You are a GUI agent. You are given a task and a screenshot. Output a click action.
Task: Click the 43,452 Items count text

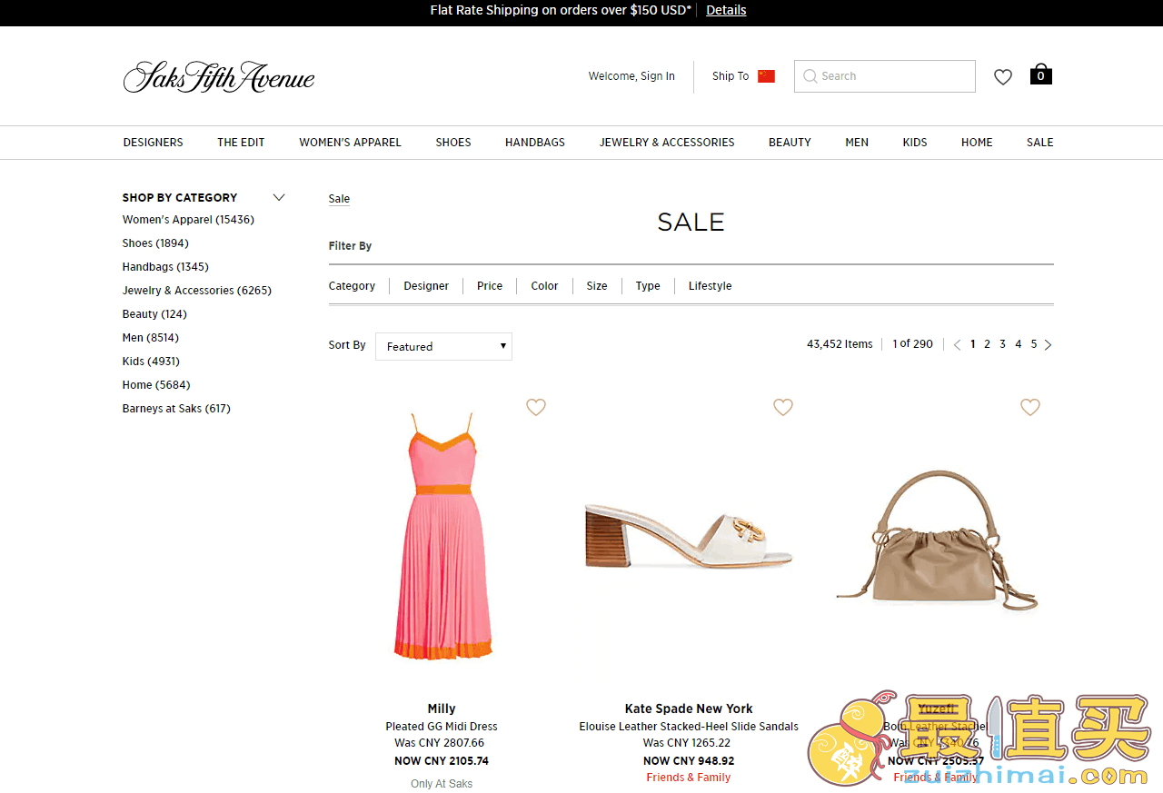pyautogui.click(x=840, y=344)
